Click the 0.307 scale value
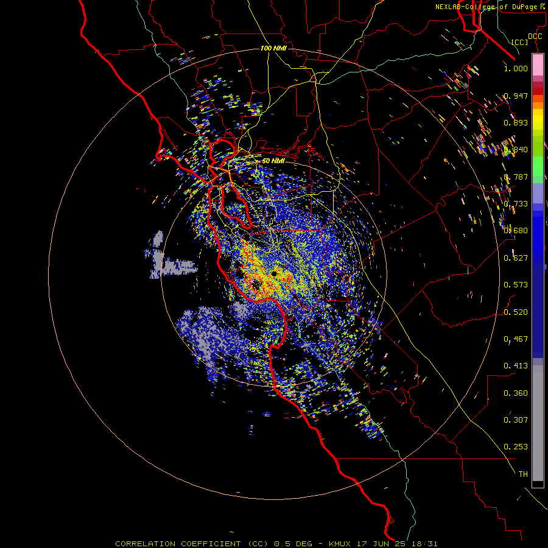The width and height of the screenshot is (548, 548). click(516, 420)
